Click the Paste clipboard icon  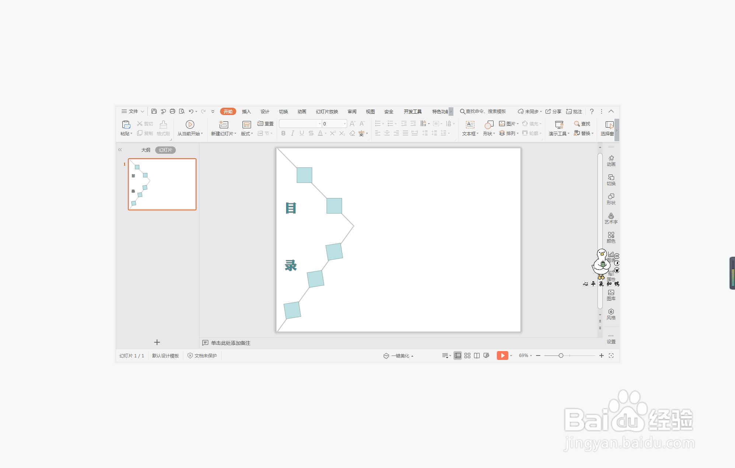click(x=126, y=124)
